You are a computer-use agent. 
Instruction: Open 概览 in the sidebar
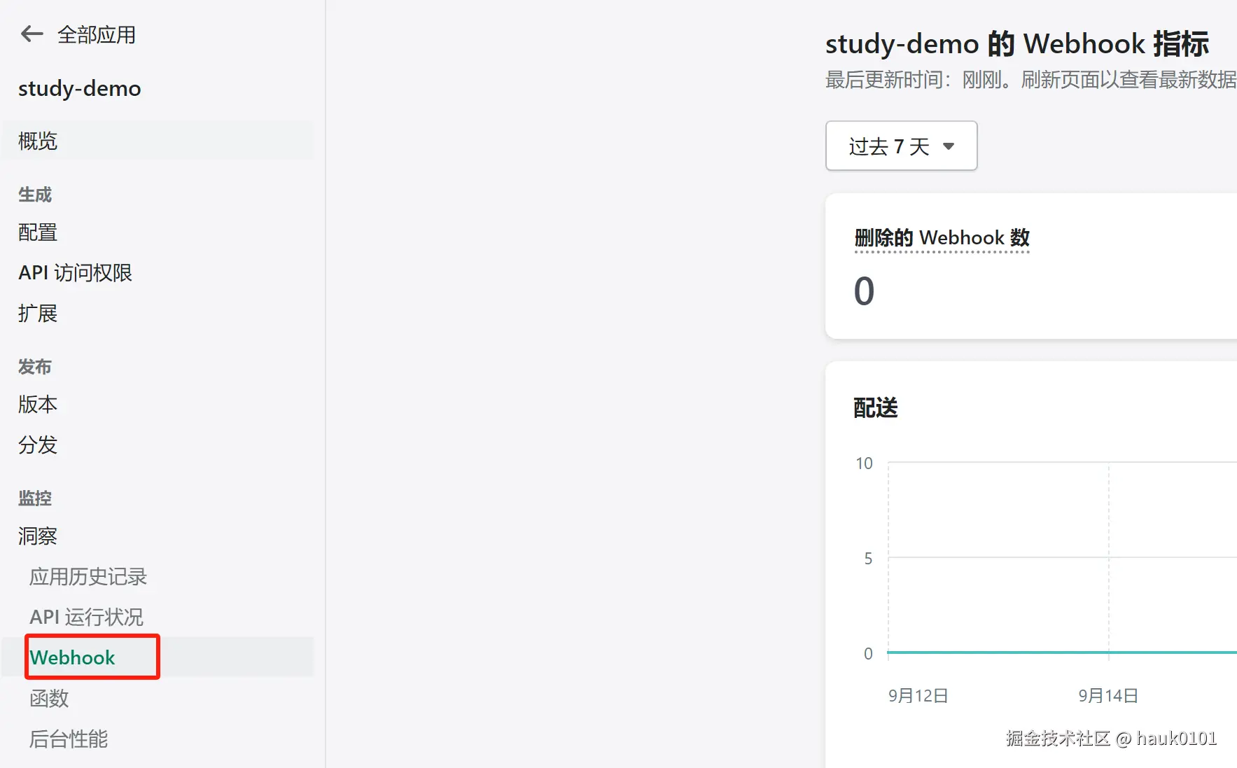(38, 141)
